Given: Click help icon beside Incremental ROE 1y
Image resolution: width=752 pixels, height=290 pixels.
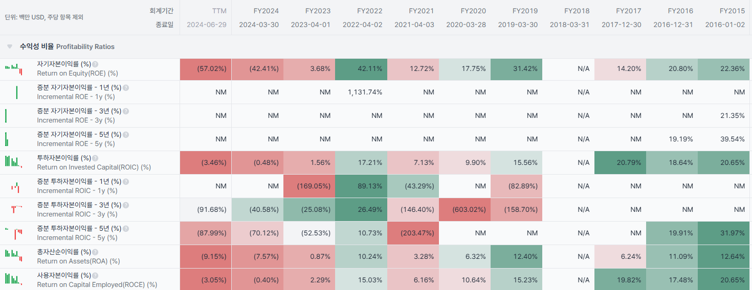Looking at the screenshot, I should (x=126, y=88).
